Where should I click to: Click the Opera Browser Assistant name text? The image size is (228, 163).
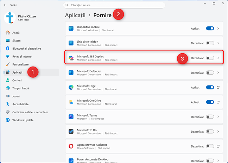click(92, 145)
